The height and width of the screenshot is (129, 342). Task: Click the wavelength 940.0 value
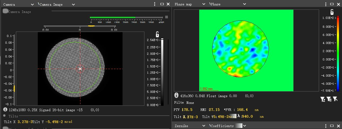[247, 116]
